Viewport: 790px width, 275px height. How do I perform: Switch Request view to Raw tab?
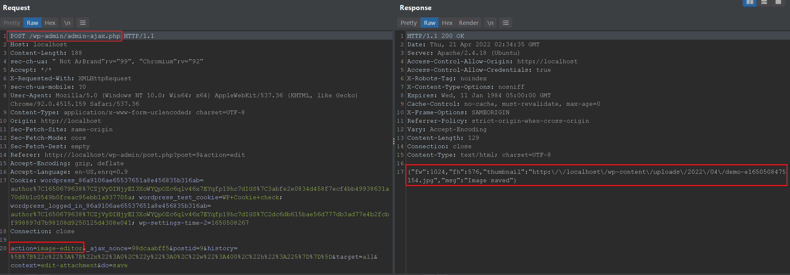coord(32,23)
